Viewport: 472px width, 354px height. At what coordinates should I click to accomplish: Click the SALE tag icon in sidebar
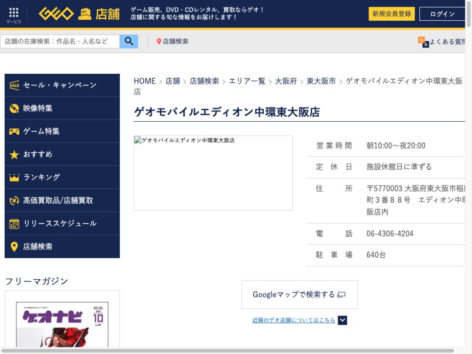point(14,86)
